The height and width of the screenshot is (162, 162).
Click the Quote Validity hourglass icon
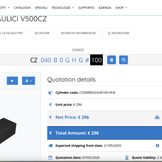click(127, 158)
